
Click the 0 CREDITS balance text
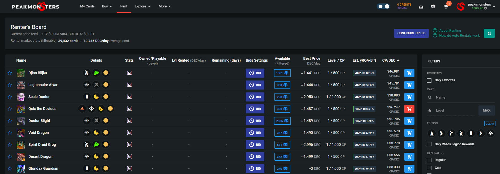(404, 5)
